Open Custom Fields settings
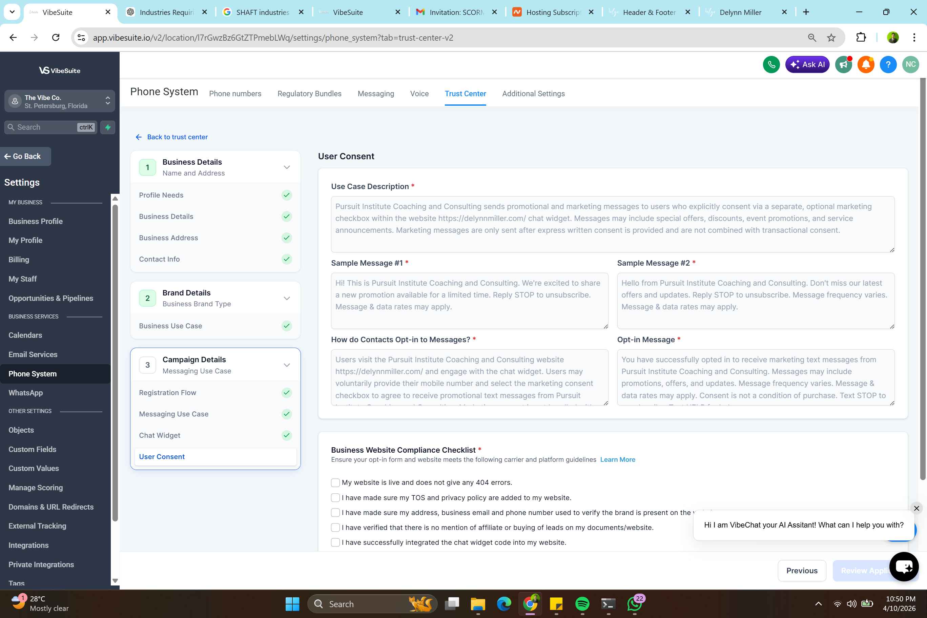 (32, 449)
